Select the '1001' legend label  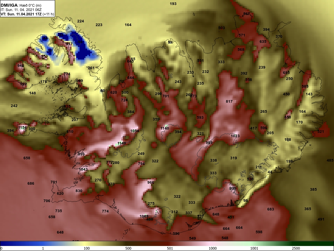coord(254,248)
